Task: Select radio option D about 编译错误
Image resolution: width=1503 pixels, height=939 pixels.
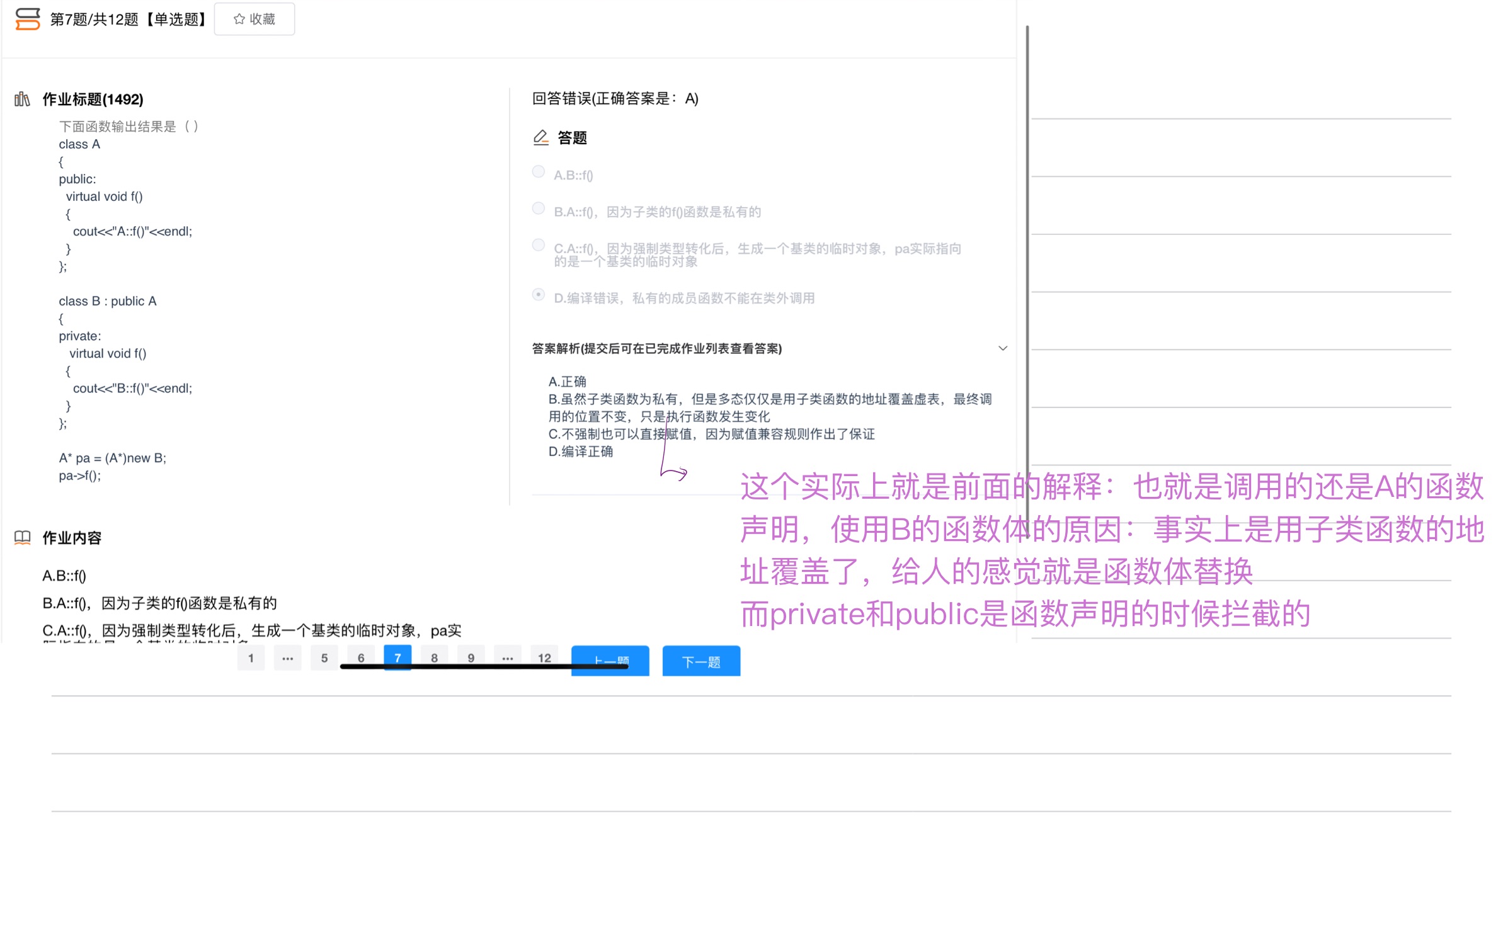Action: pyautogui.click(x=538, y=294)
